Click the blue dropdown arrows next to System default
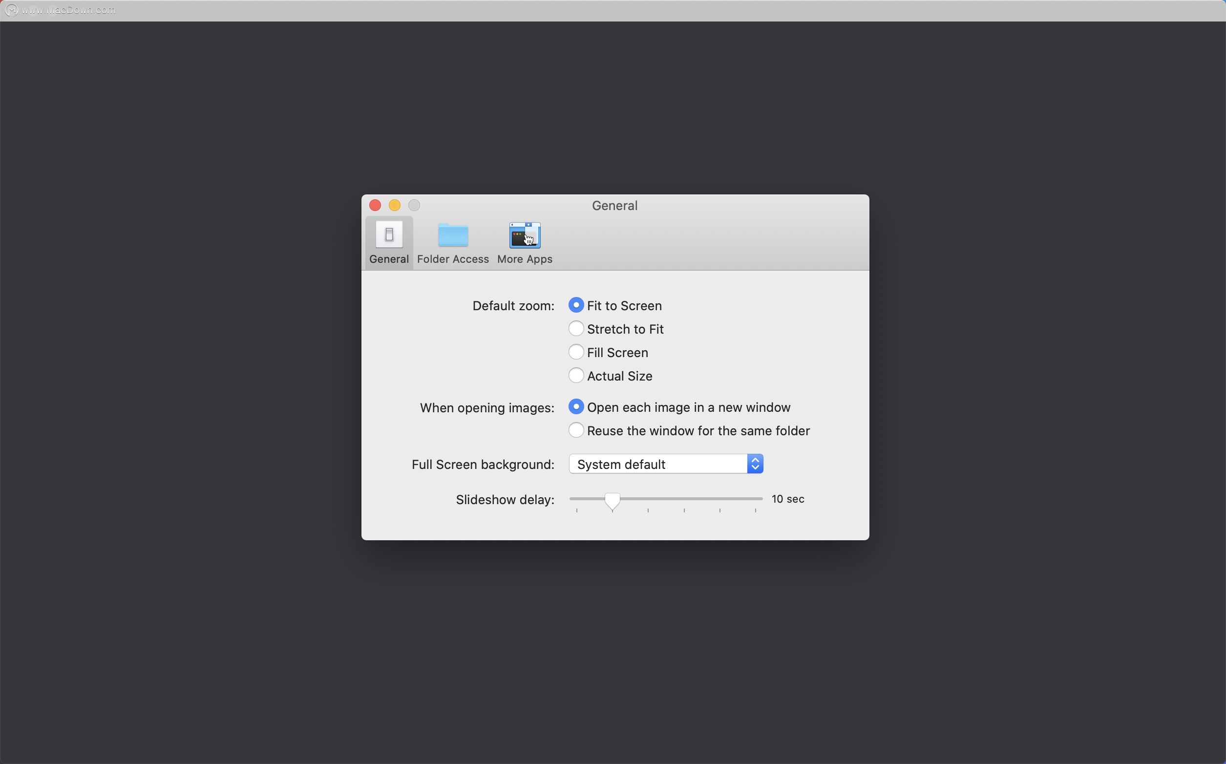The height and width of the screenshot is (764, 1226). 755,464
